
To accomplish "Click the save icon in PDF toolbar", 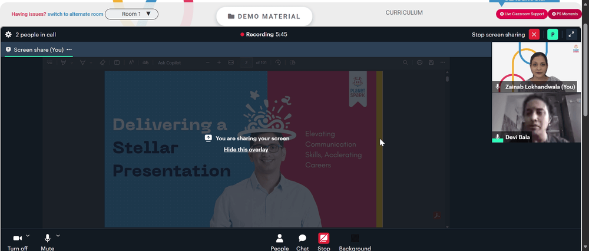I will [431, 62].
